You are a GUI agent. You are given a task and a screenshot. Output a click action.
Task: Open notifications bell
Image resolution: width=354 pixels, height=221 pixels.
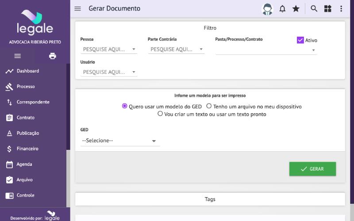(282, 9)
